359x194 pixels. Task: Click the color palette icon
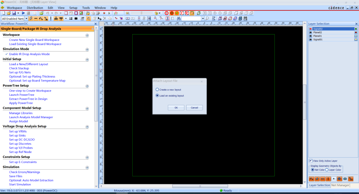[x=156, y=13]
